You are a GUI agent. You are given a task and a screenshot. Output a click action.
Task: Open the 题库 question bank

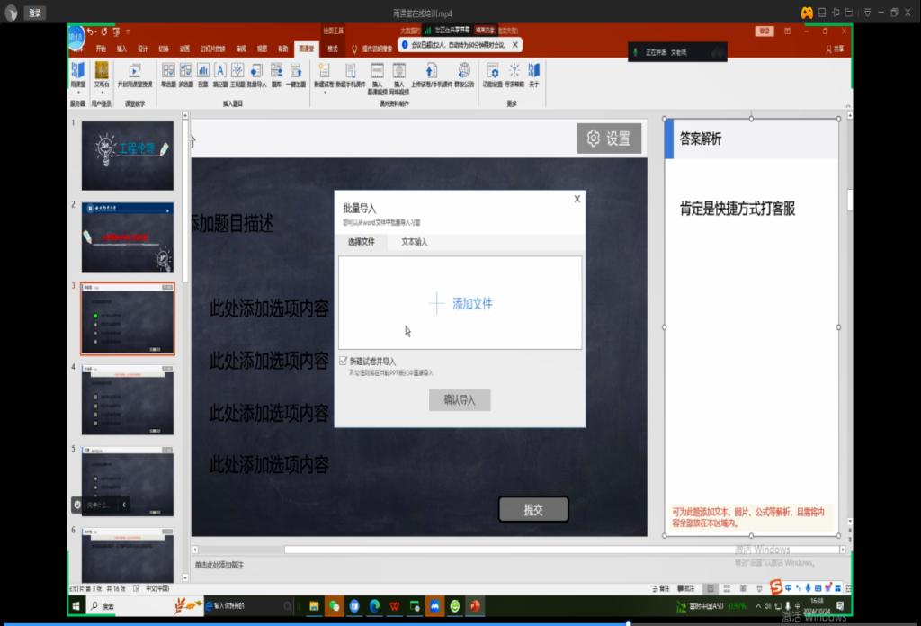[276, 76]
